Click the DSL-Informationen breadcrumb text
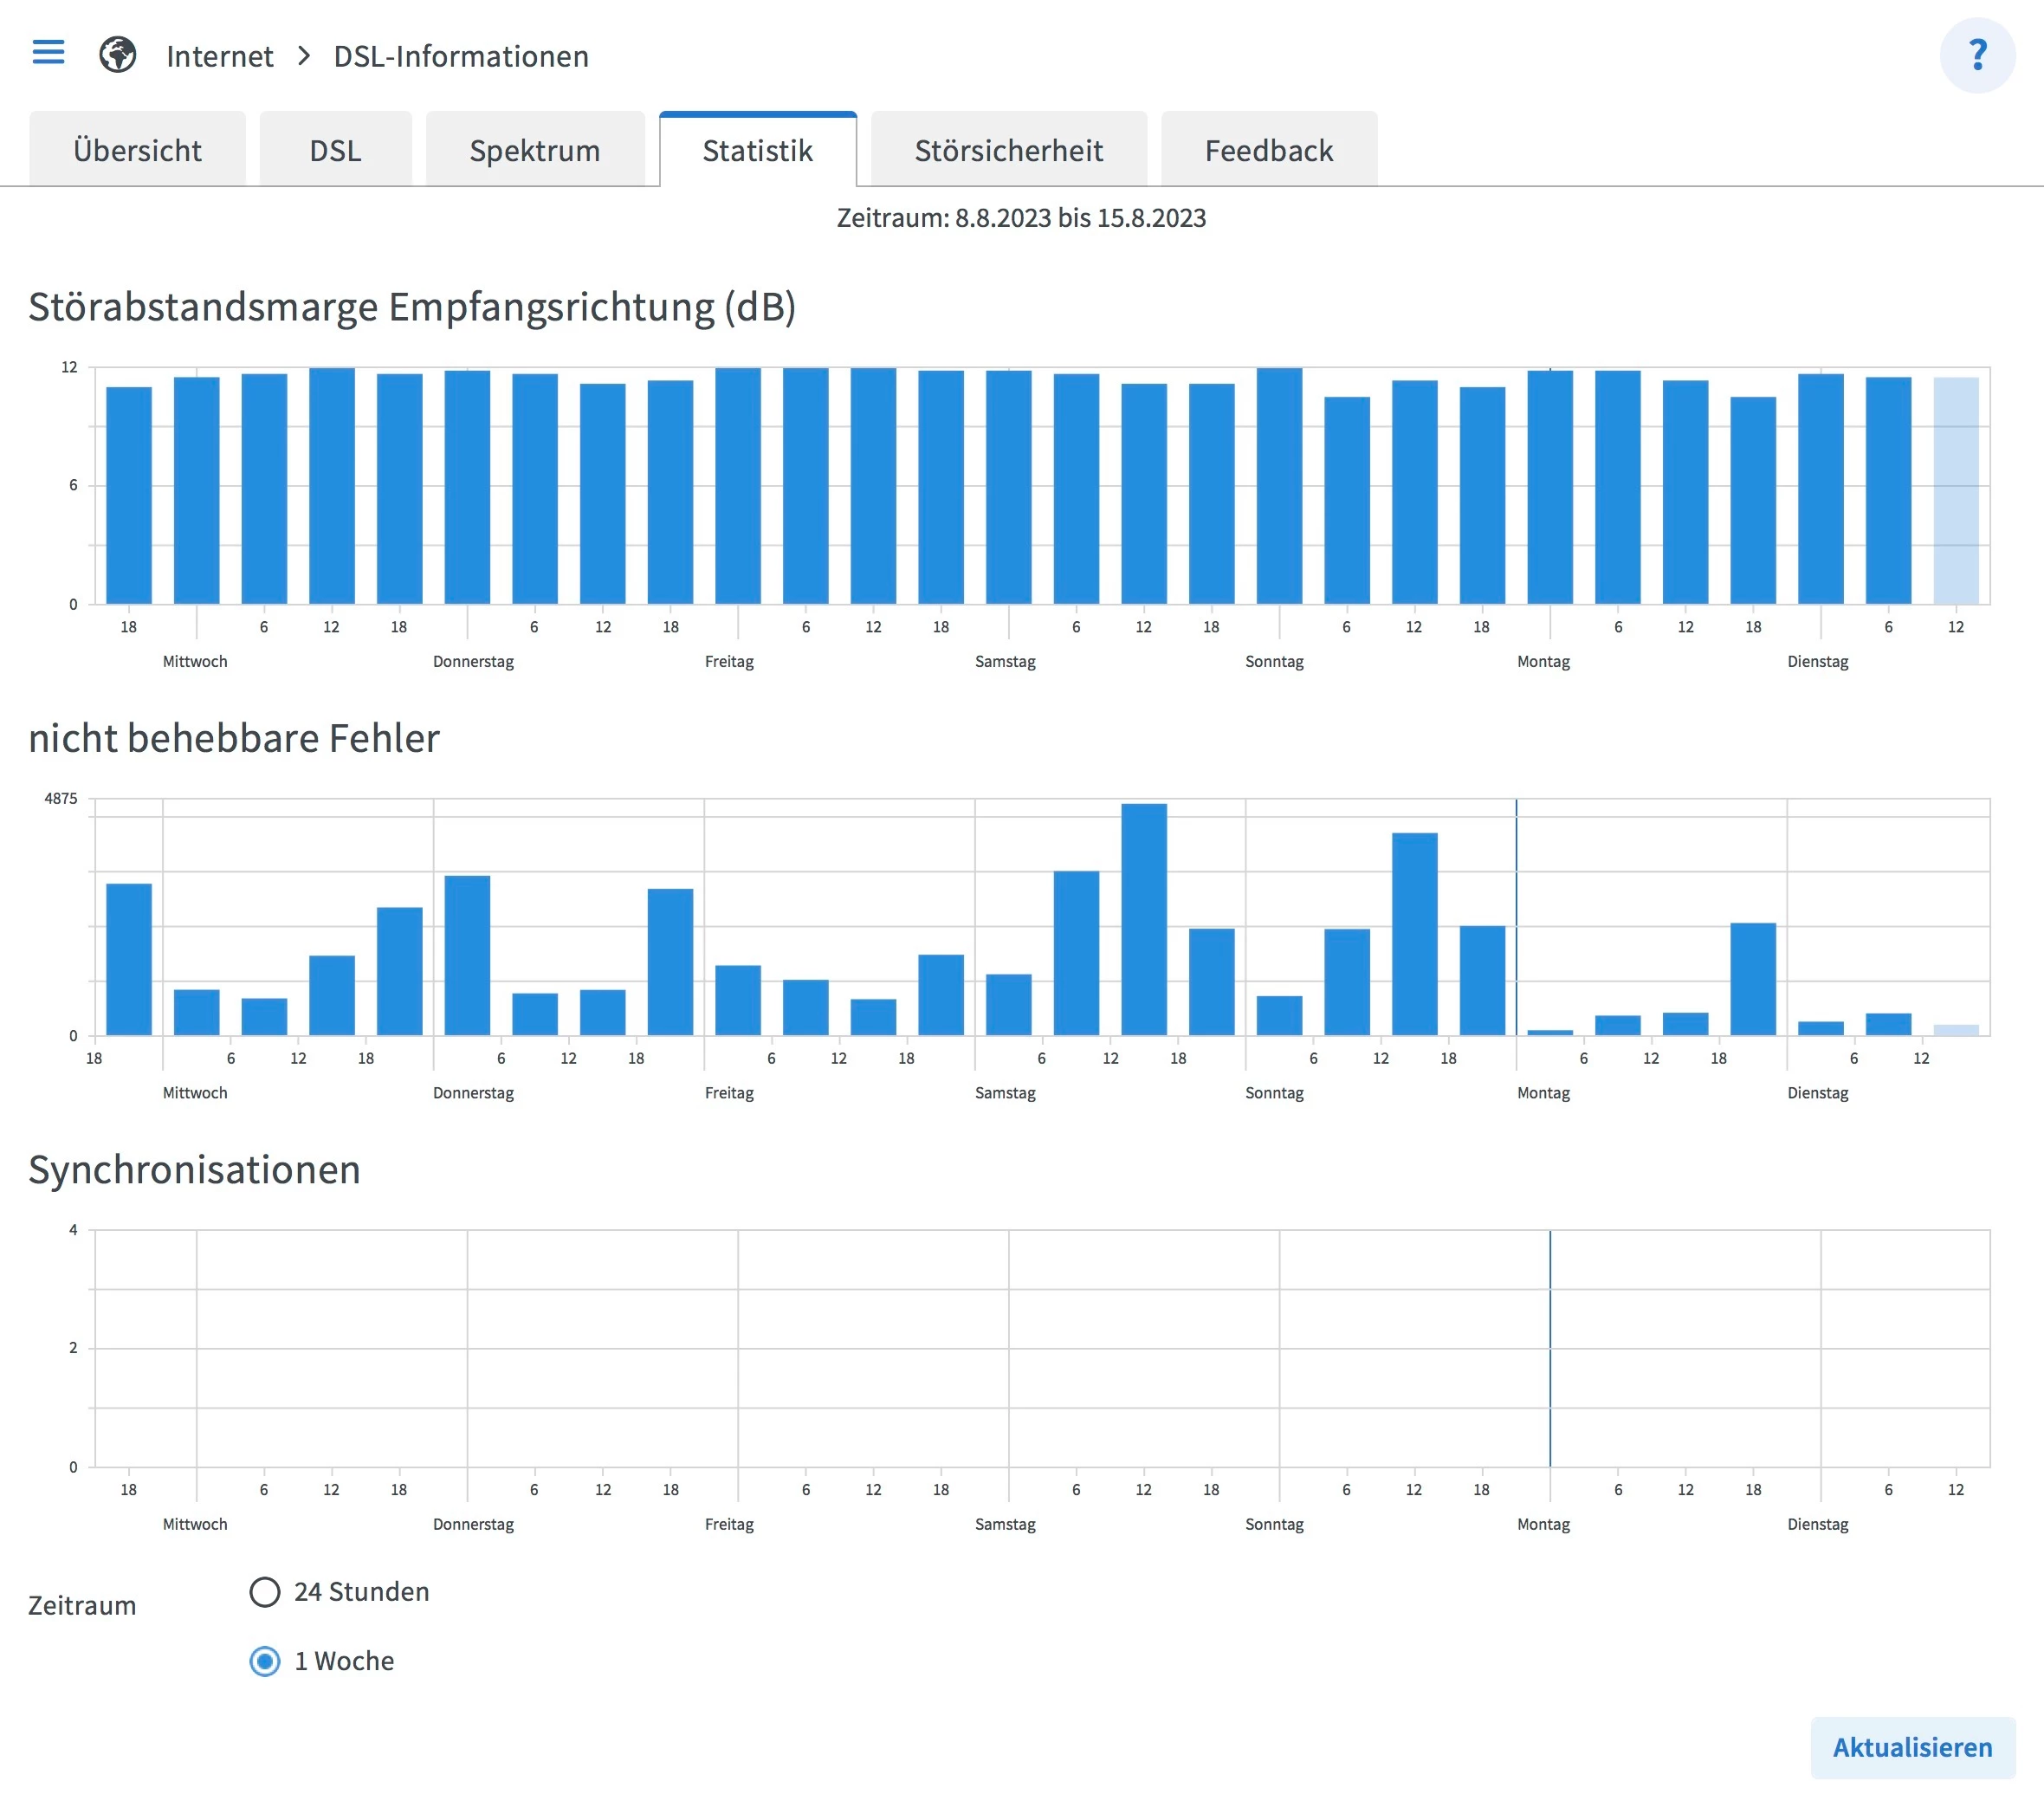Viewport: 2044px width, 1807px height. click(461, 56)
